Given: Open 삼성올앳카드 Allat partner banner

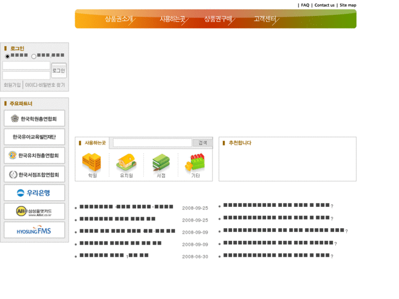Looking at the screenshot, I should 35,211.
